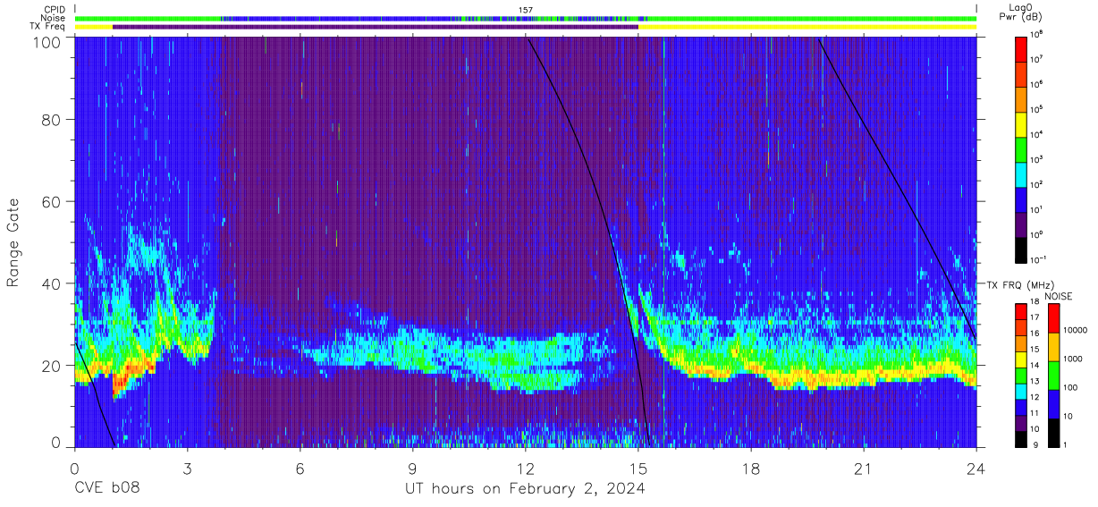Viewport: 1098px width, 507px height.
Task: Click the 'Range Gate' y-axis title
Action: click(x=13, y=242)
